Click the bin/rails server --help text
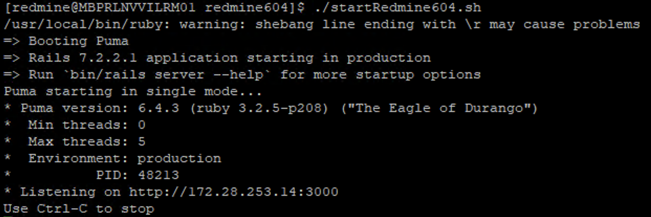The width and height of the screenshot is (651, 217). (x=167, y=74)
